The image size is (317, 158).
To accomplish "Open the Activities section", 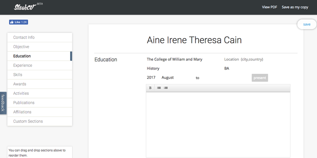I will tap(40, 93).
